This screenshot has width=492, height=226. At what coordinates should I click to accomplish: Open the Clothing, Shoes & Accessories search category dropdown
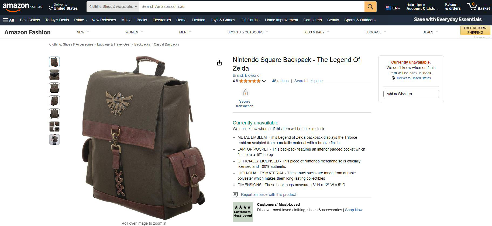[x=113, y=7]
